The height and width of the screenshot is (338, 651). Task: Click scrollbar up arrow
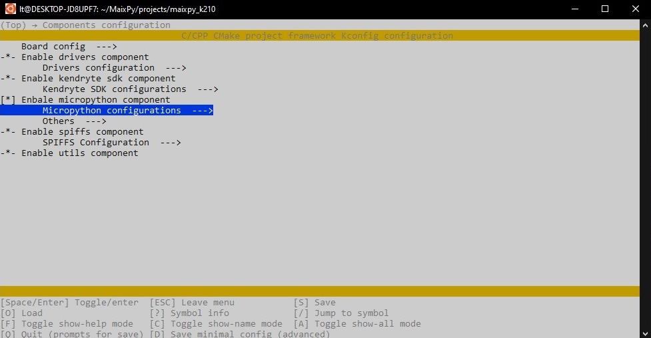[x=645, y=25]
